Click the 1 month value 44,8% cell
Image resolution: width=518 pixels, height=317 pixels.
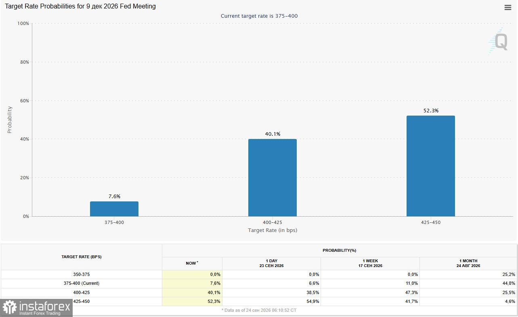468,283
